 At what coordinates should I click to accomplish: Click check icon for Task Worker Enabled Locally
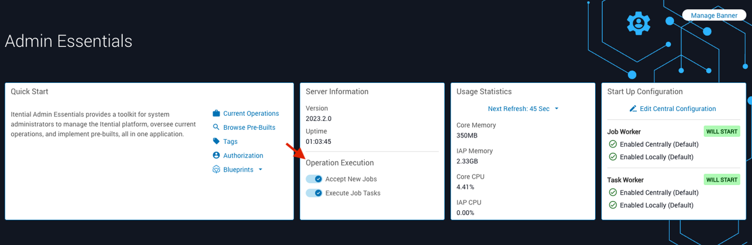point(613,205)
